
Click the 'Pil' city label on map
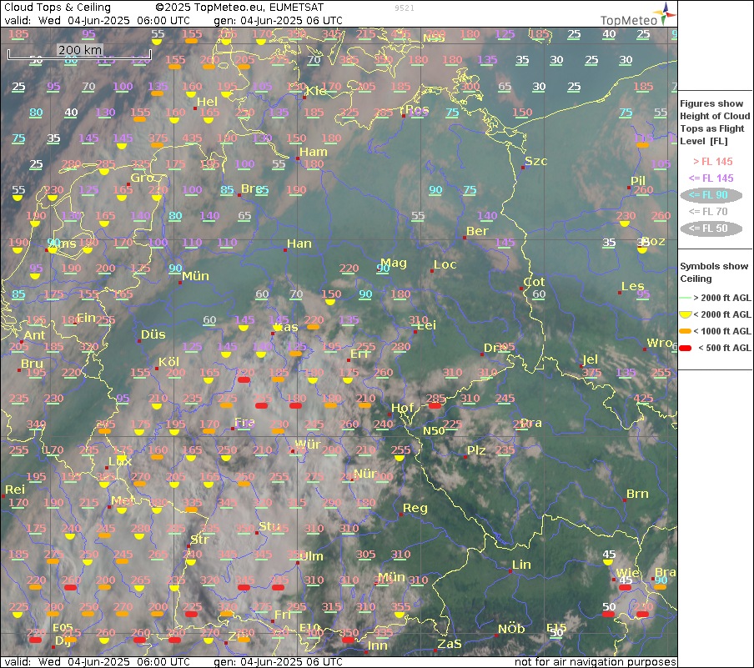637,181
